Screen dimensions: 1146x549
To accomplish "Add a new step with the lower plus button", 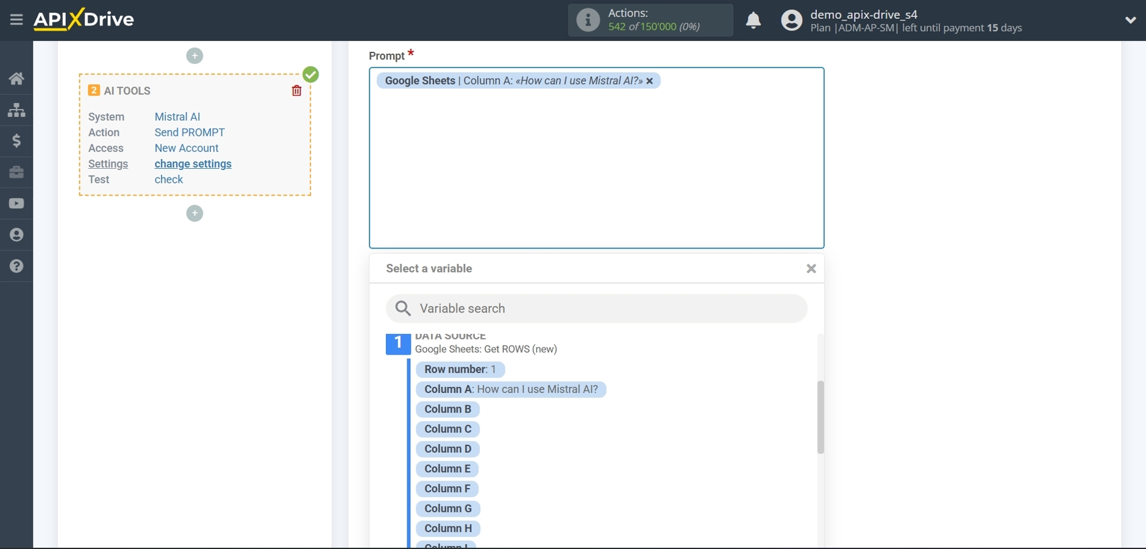I will (x=194, y=213).
